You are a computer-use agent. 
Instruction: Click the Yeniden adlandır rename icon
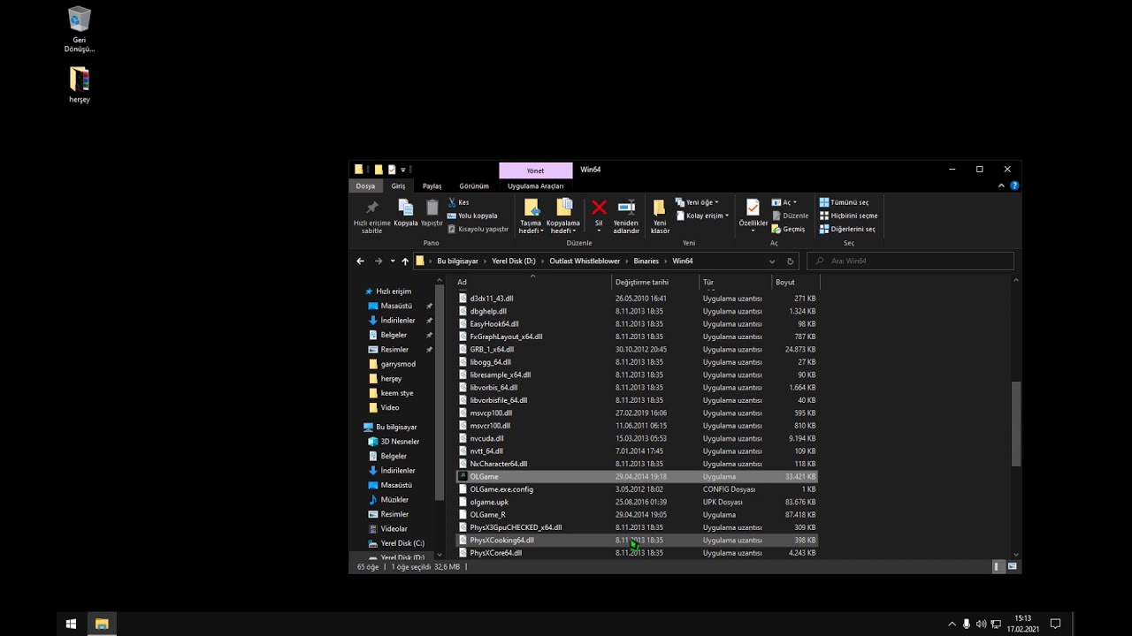(x=626, y=208)
